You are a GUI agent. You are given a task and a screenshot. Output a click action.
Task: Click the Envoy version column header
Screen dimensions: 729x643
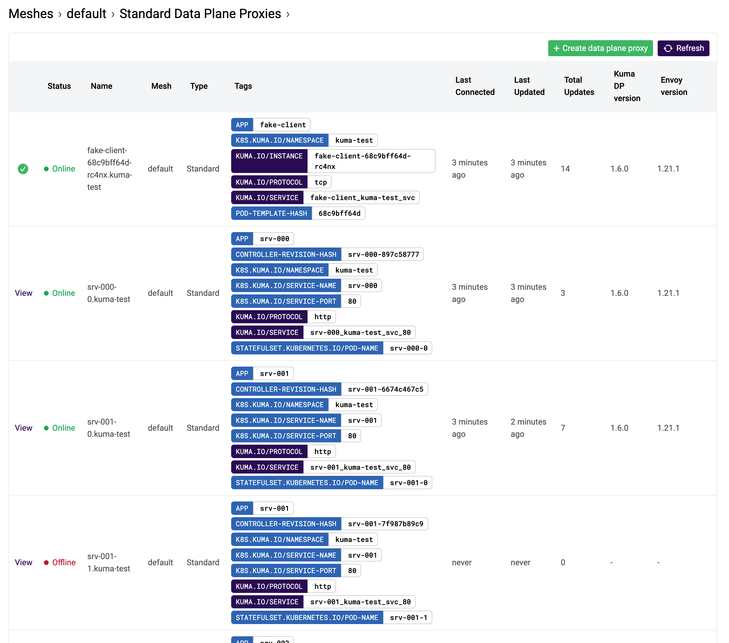click(x=674, y=86)
